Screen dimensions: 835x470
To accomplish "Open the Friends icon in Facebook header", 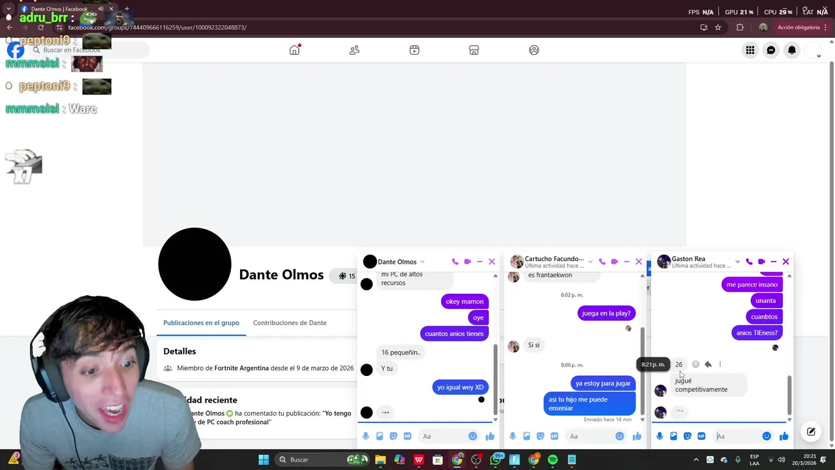I will 354,50.
